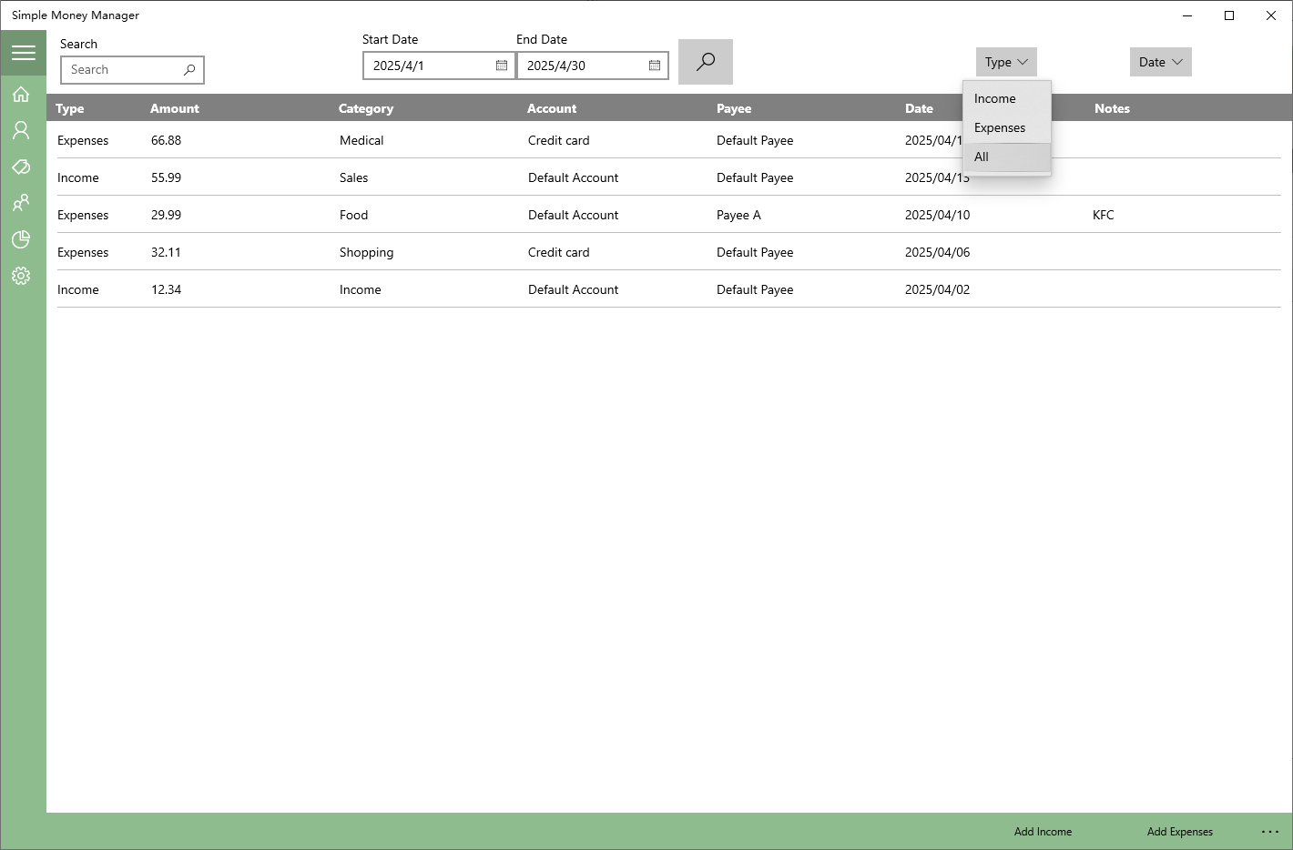Maximize the Simple Money Manager window
Image resolution: width=1293 pixels, height=850 pixels.
coord(1229,15)
